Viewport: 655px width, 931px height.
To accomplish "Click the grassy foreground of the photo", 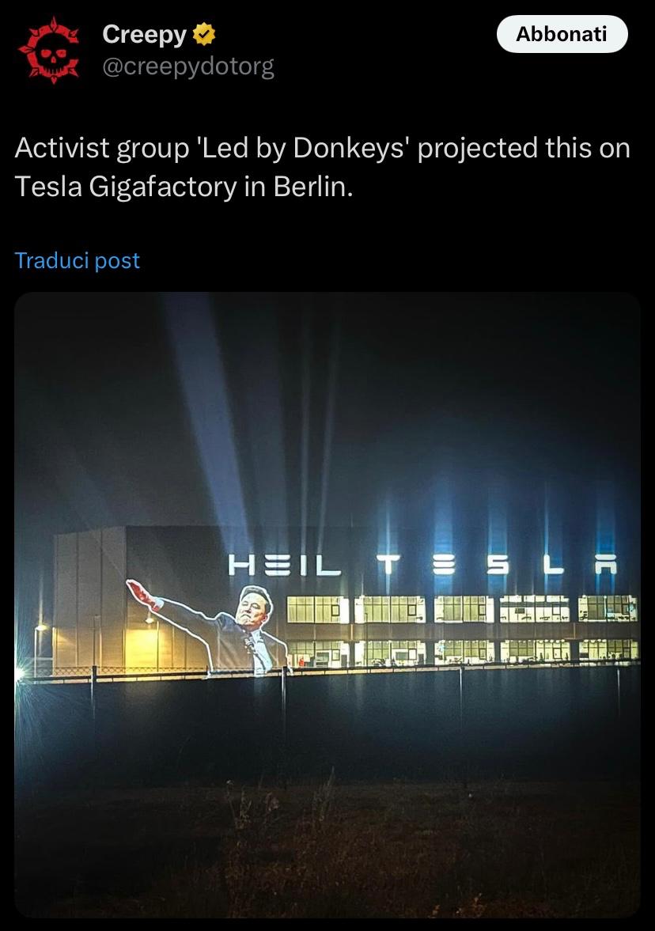I will pyautogui.click(x=327, y=849).
